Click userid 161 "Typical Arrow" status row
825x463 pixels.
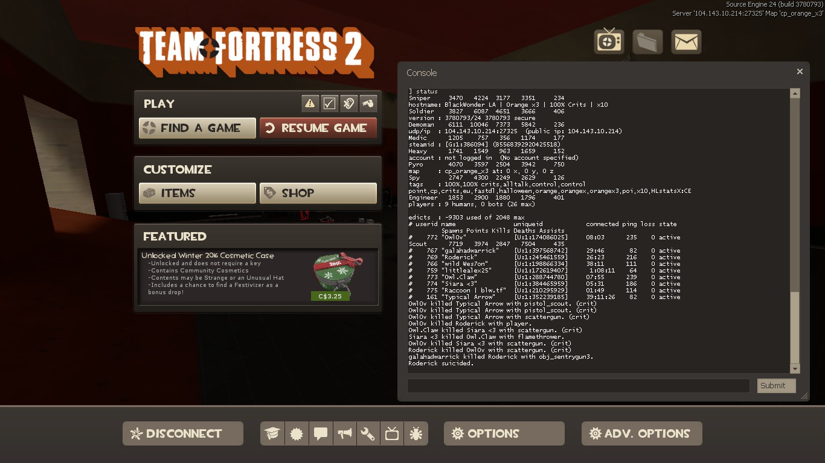[544, 297]
